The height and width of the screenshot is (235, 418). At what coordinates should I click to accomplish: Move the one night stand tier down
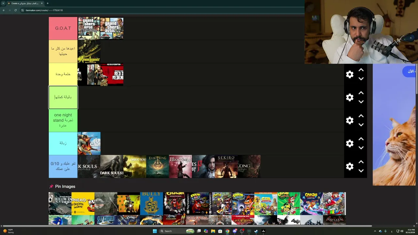[x=361, y=125]
